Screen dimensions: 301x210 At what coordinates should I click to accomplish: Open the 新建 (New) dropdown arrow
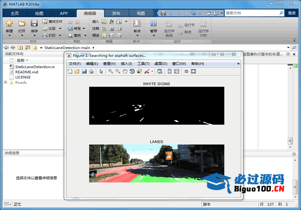pos(9,36)
